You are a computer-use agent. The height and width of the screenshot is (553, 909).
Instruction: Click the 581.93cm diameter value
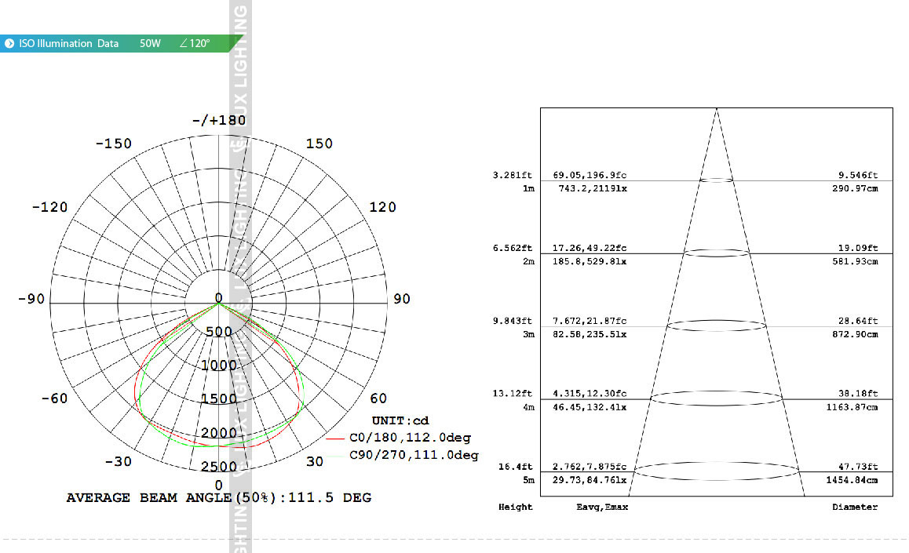click(855, 262)
